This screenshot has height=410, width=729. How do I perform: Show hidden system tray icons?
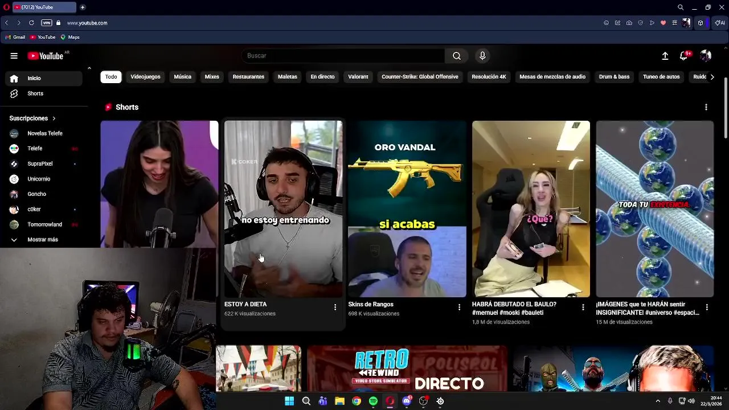(658, 401)
